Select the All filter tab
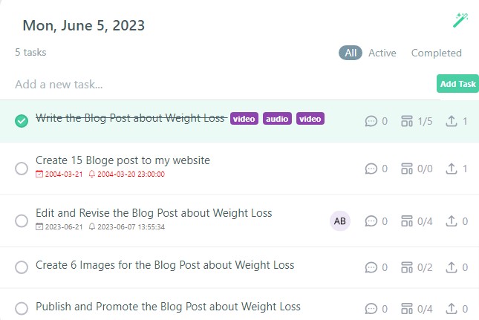Viewport: 479px width, 320px height. (x=351, y=53)
